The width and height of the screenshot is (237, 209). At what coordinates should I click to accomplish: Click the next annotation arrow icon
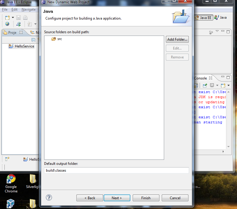(30, 24)
